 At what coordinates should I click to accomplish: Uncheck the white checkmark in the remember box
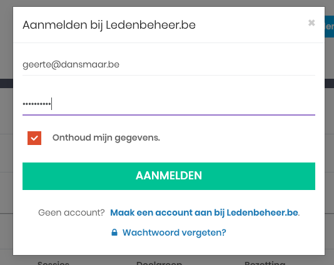coord(34,138)
